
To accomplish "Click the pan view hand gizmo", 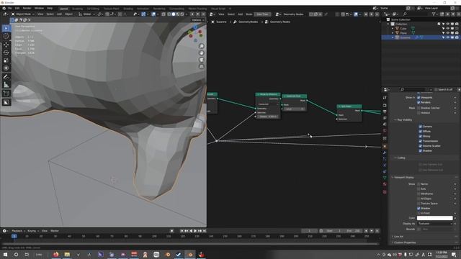I will click(x=202, y=53).
